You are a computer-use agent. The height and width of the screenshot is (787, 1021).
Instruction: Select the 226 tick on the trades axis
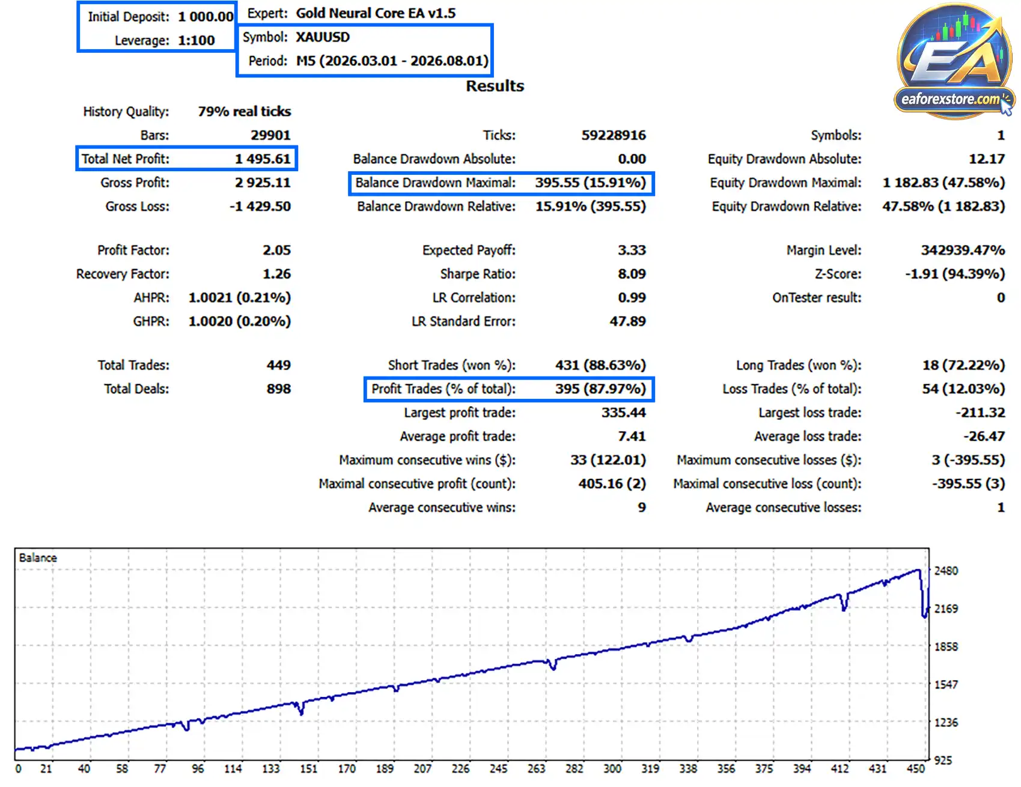pyautogui.click(x=460, y=768)
